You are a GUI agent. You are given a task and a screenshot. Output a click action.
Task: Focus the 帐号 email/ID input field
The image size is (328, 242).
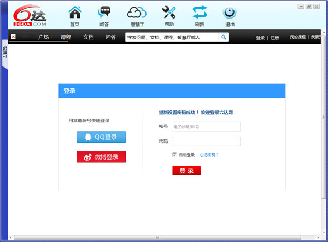click(206, 127)
